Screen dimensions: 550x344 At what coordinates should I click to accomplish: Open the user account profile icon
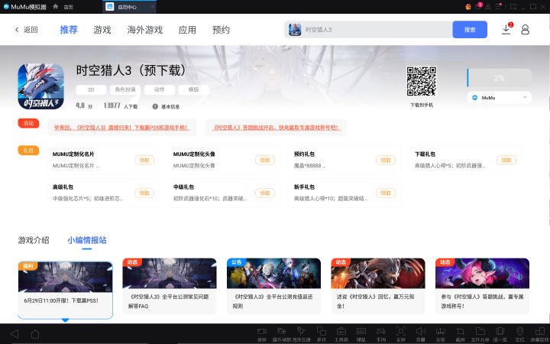525,30
